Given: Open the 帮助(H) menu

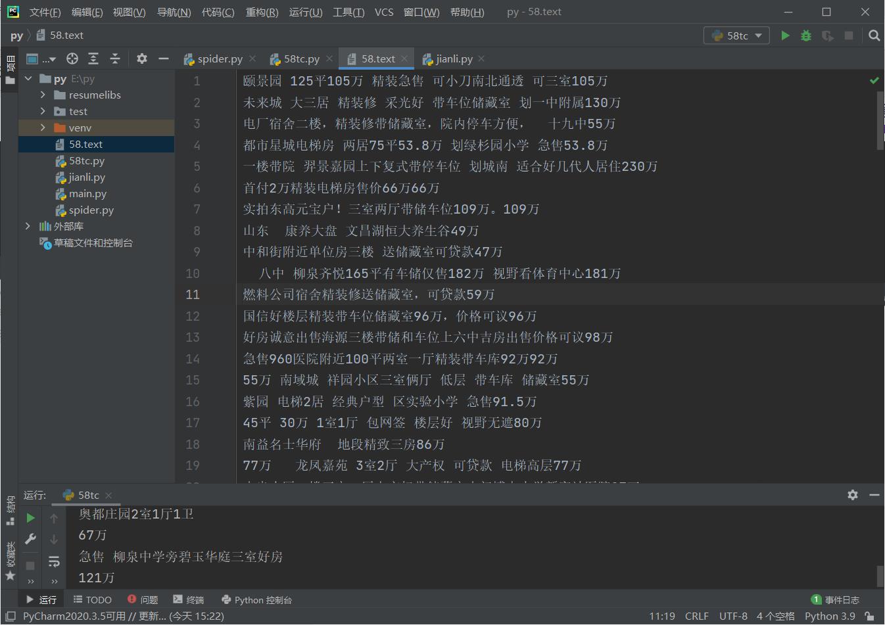Looking at the screenshot, I should [467, 12].
